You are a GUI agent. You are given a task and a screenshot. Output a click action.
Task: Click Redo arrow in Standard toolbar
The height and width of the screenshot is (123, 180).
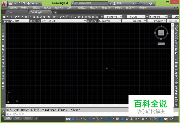(54, 17)
